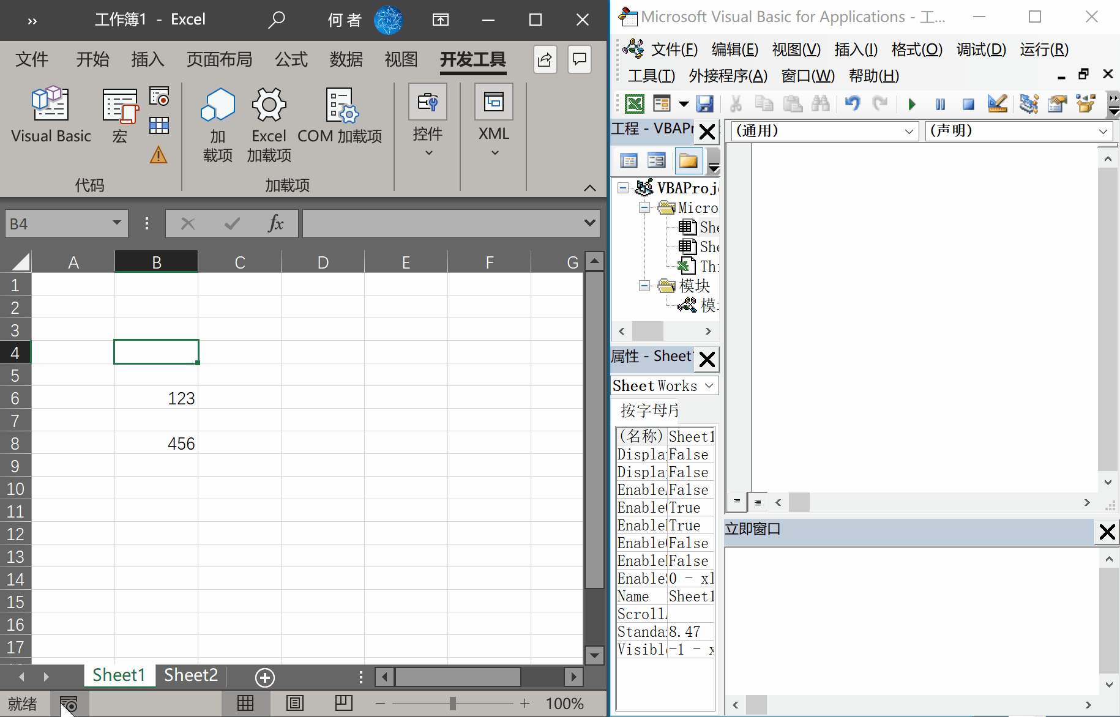Open the 视图(V) menu in VBA
Screen dimensions: 1120x717
[x=796, y=50]
